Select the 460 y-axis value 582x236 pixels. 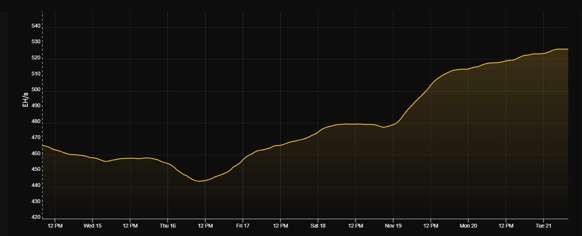[x=36, y=154]
